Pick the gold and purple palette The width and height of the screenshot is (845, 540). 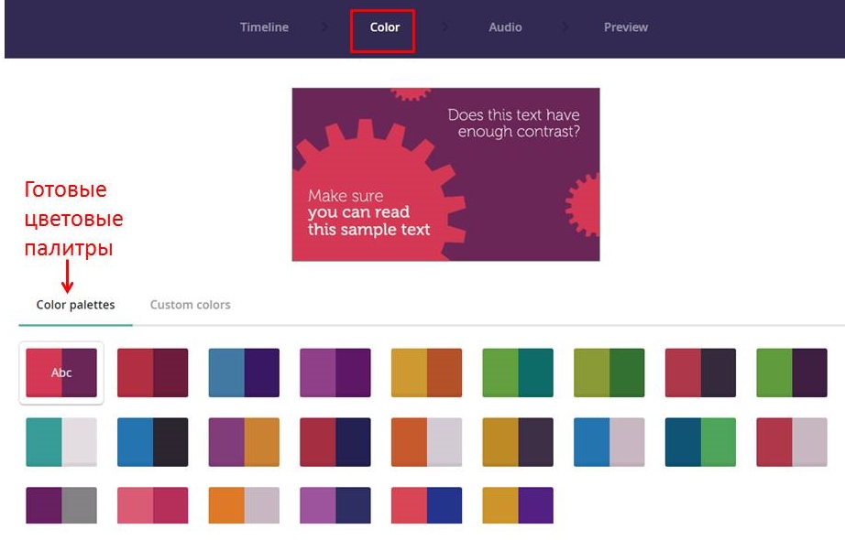(x=518, y=505)
